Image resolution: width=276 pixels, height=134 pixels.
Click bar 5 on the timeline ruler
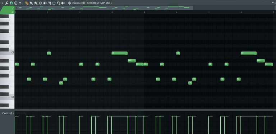coord(144,12)
